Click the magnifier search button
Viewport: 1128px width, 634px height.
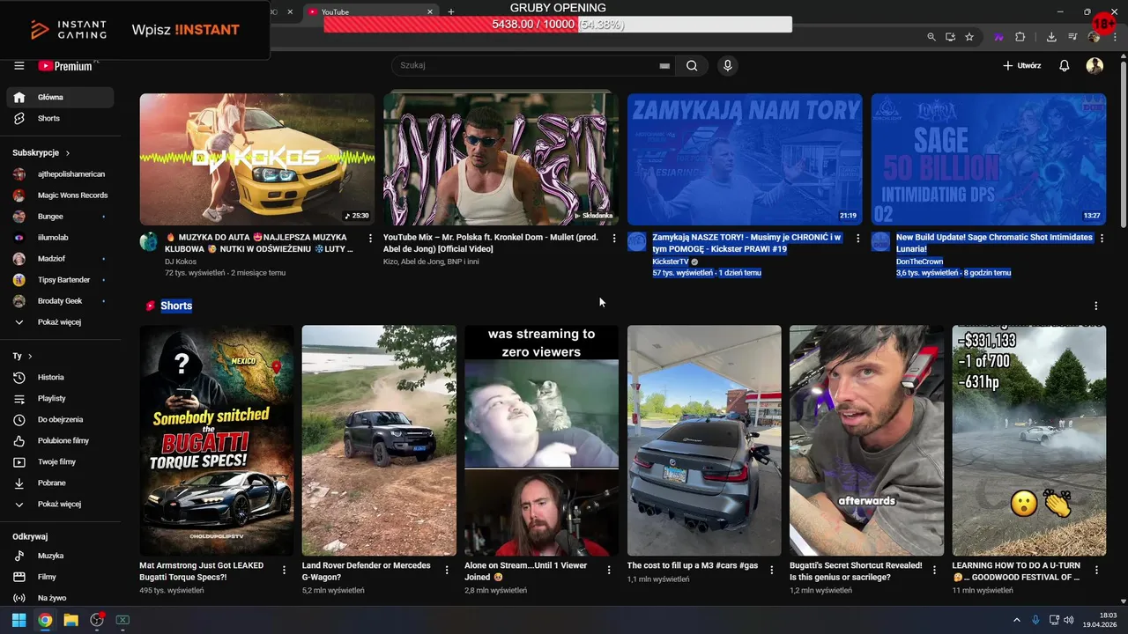(x=692, y=66)
